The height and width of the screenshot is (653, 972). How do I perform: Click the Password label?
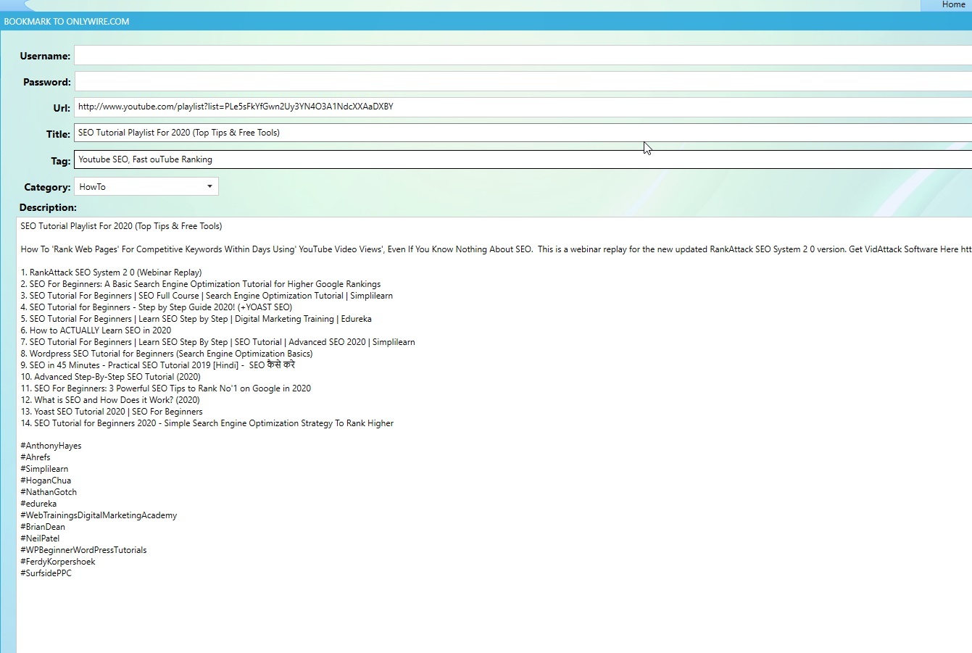tap(47, 82)
